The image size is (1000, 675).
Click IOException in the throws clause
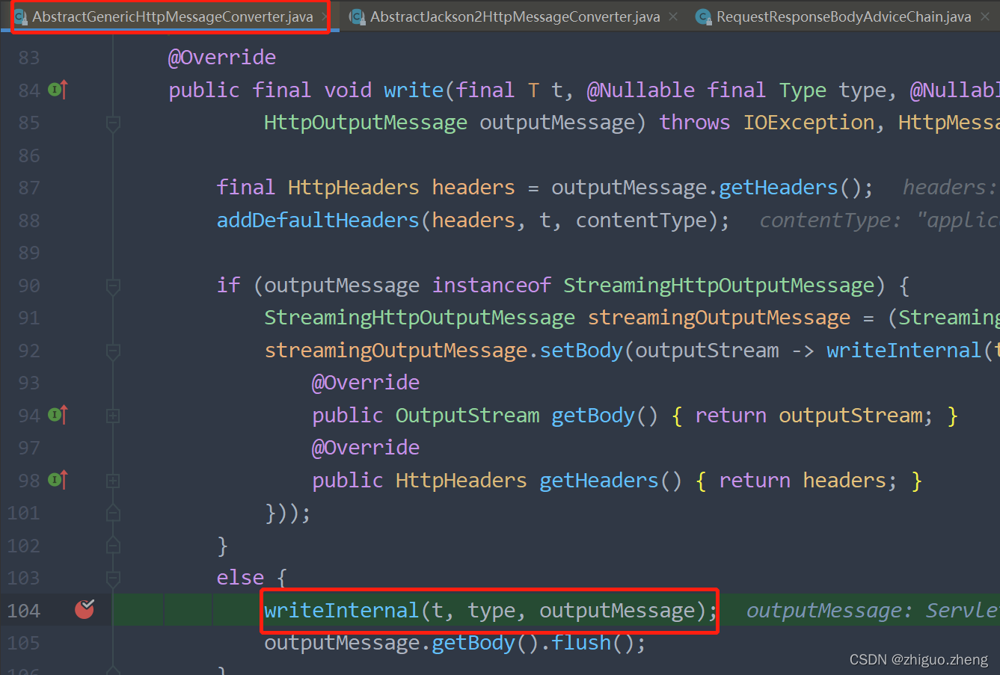pos(809,122)
